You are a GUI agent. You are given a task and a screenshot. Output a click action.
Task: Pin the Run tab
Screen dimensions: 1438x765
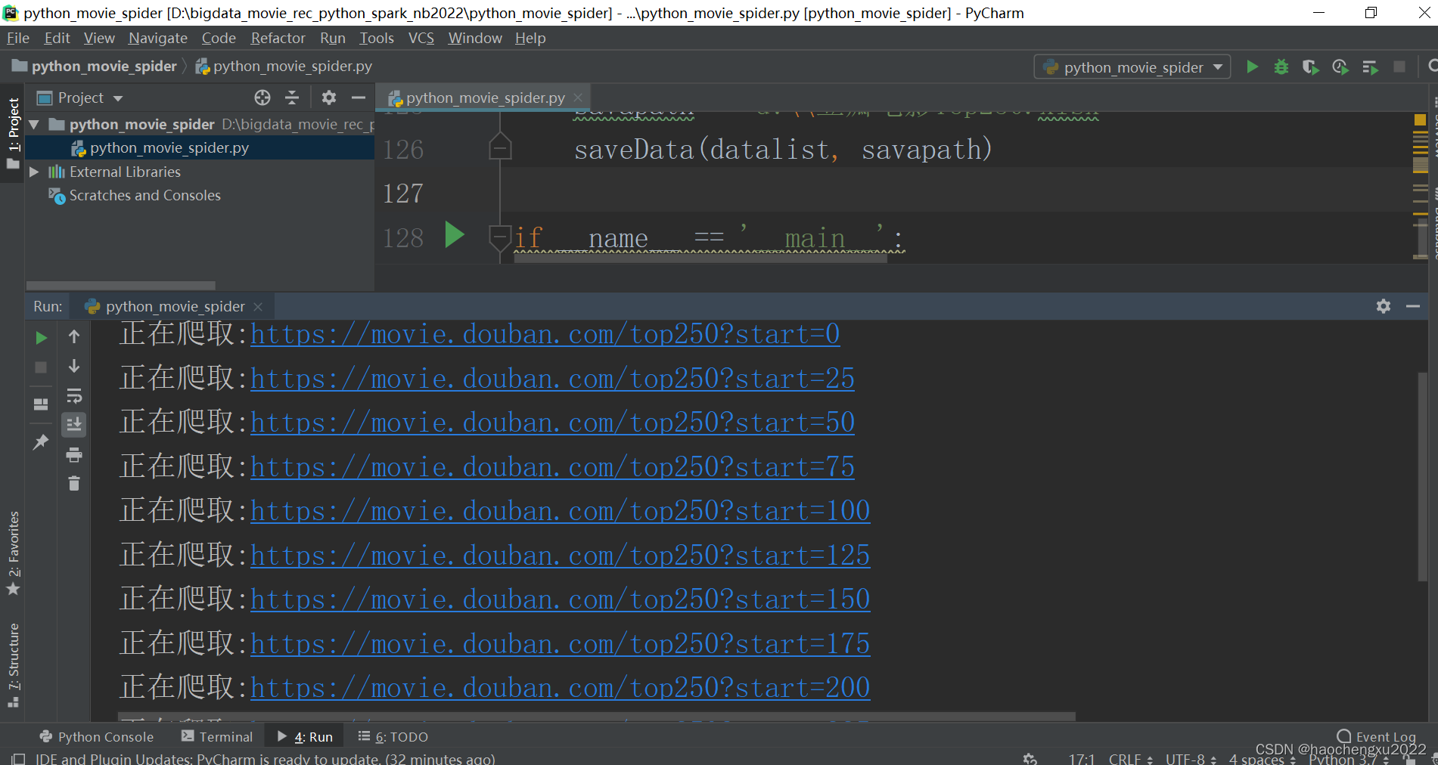(x=41, y=442)
